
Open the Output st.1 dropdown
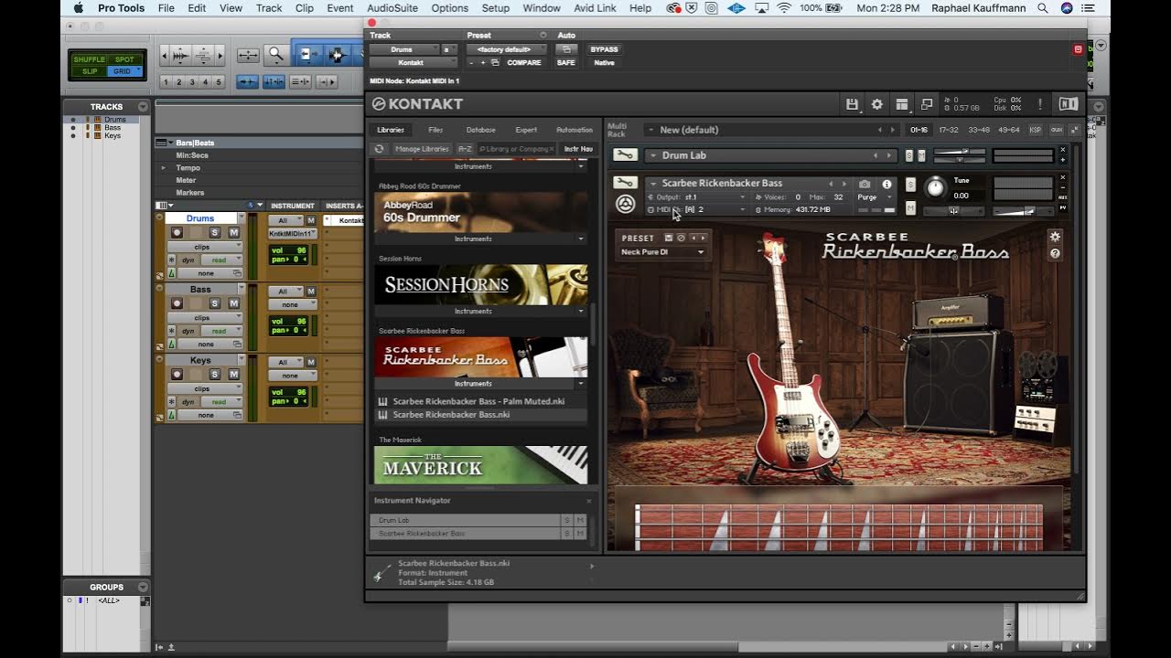[700, 197]
